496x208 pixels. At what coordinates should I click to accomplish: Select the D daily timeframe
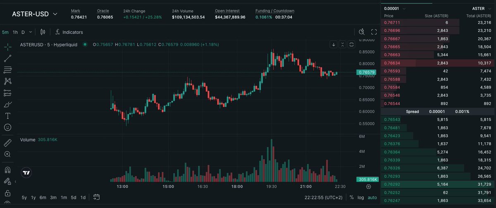tap(23, 32)
